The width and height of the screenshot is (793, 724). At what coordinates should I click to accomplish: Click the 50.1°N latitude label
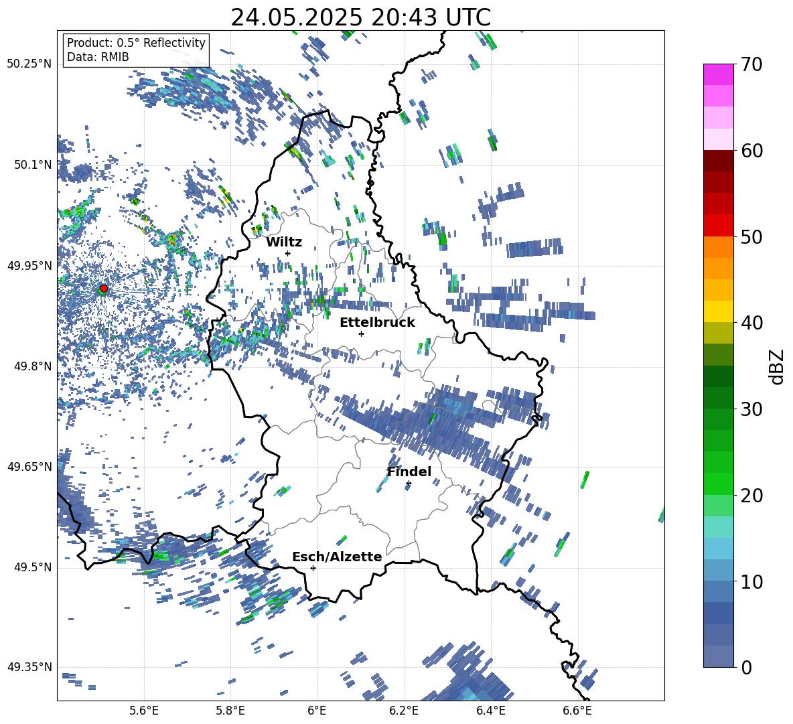point(33,165)
